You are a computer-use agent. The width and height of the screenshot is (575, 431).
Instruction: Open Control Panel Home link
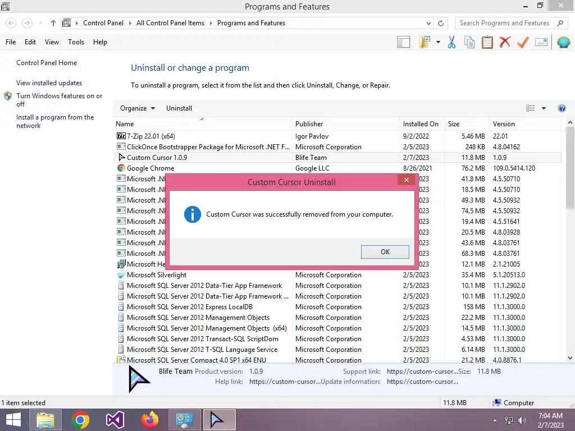click(47, 63)
